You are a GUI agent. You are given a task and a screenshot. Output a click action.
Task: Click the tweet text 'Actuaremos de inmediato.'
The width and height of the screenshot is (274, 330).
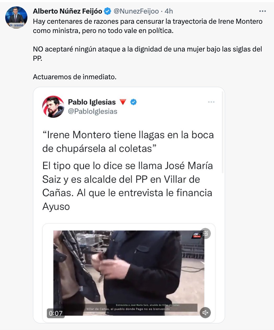click(x=75, y=77)
